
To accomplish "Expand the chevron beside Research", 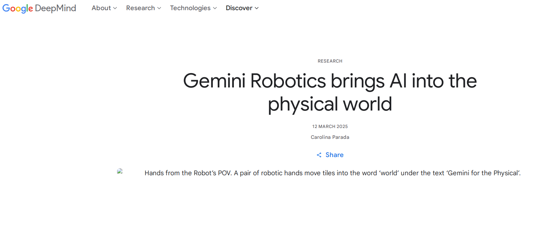I will [x=159, y=8].
